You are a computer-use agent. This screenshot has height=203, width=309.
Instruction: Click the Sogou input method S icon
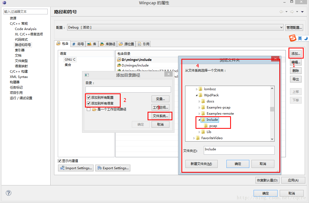[x=293, y=38]
